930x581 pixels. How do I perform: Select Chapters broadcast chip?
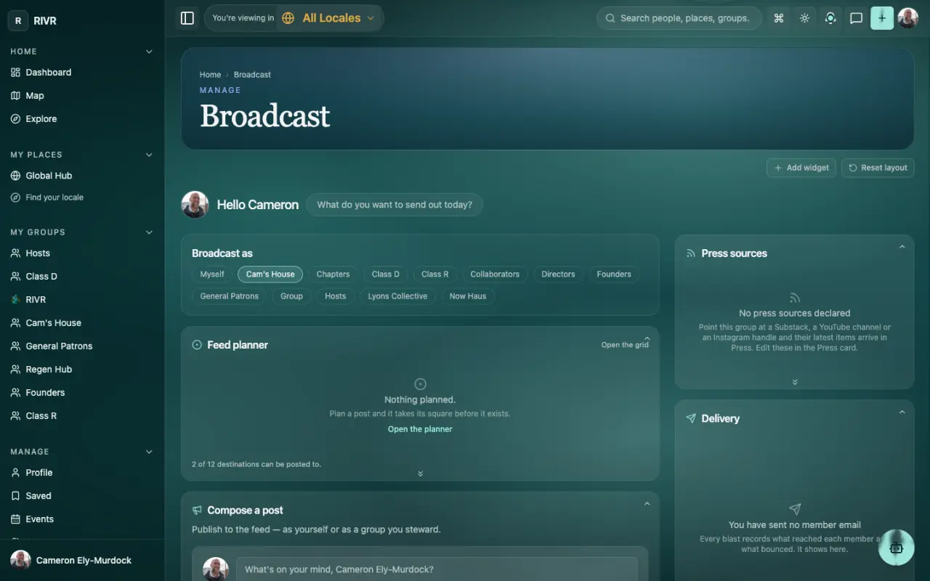tap(333, 274)
